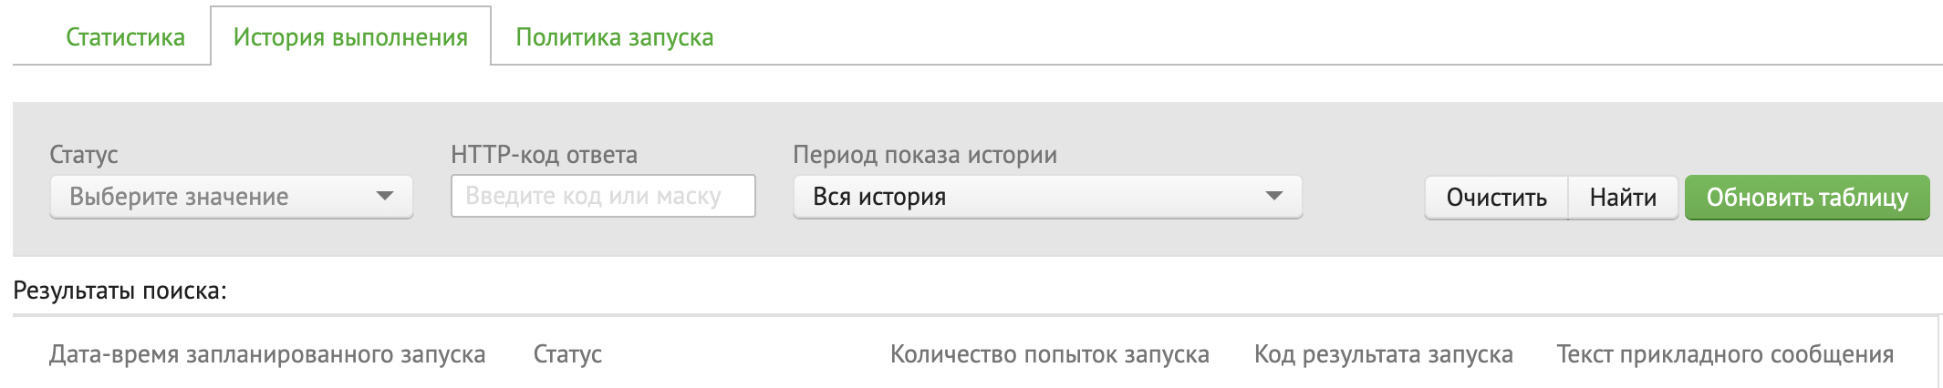Click Код результата запуска column header
1943x388 pixels.
1383,354
